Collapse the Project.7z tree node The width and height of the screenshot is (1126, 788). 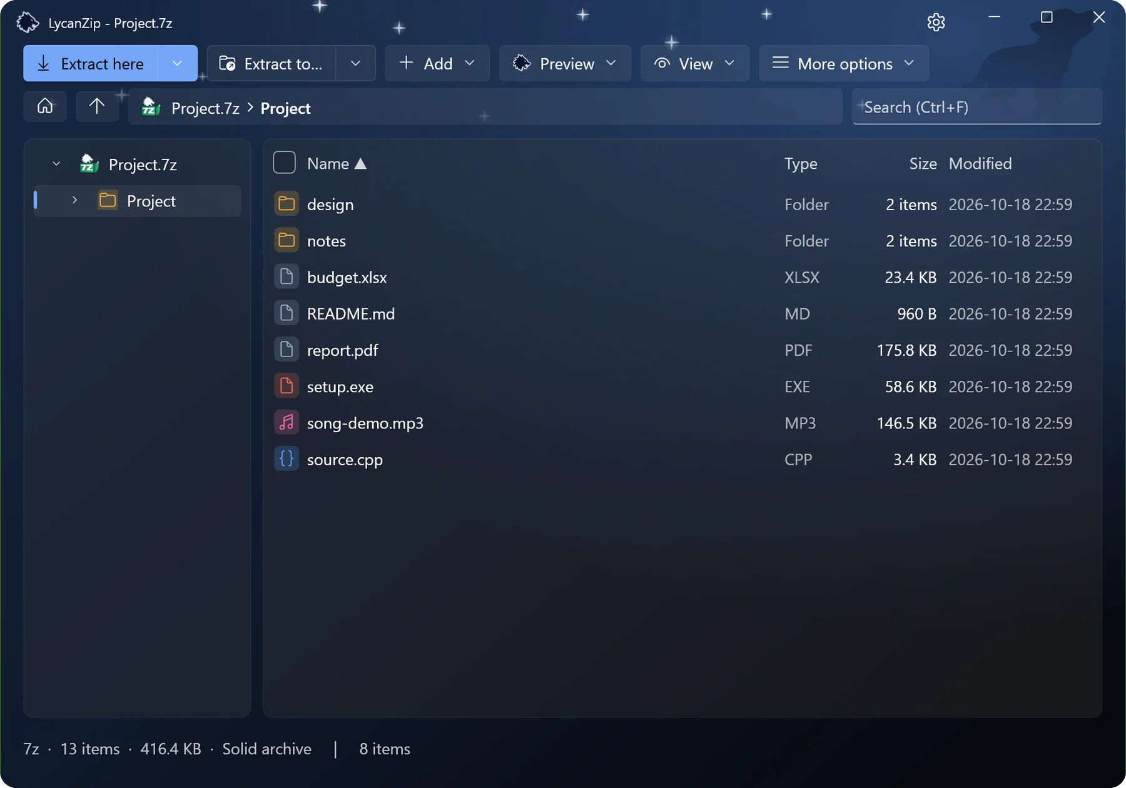point(56,164)
